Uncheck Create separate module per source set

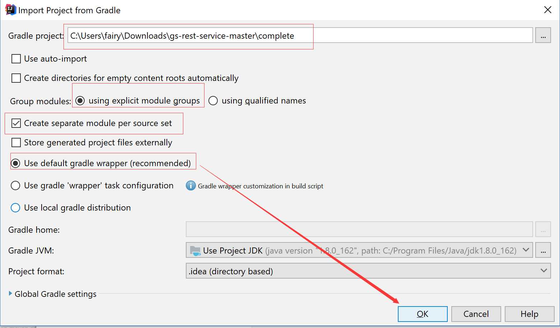click(16, 123)
